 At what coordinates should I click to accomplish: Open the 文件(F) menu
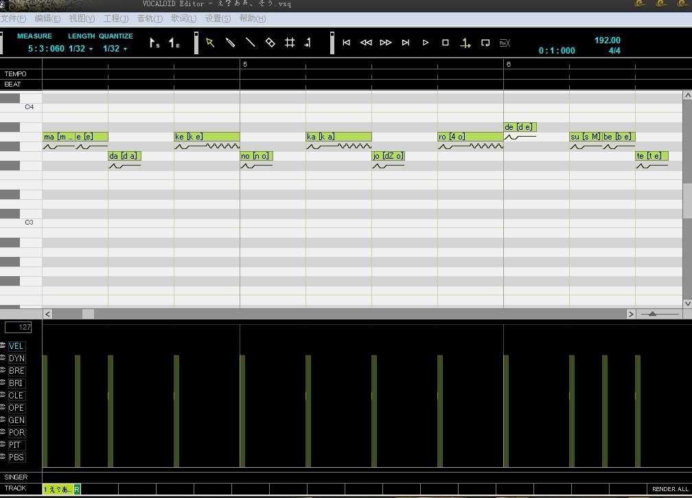click(x=13, y=19)
